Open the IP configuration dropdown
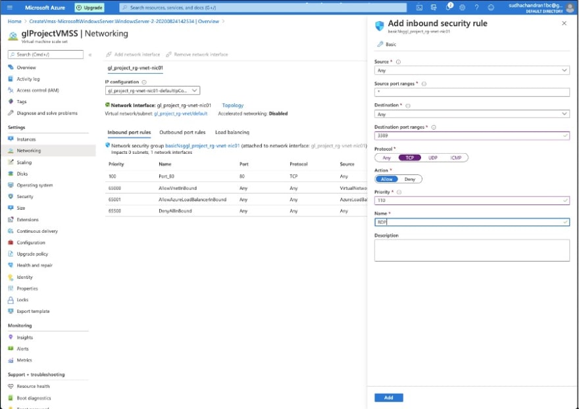 (153, 91)
